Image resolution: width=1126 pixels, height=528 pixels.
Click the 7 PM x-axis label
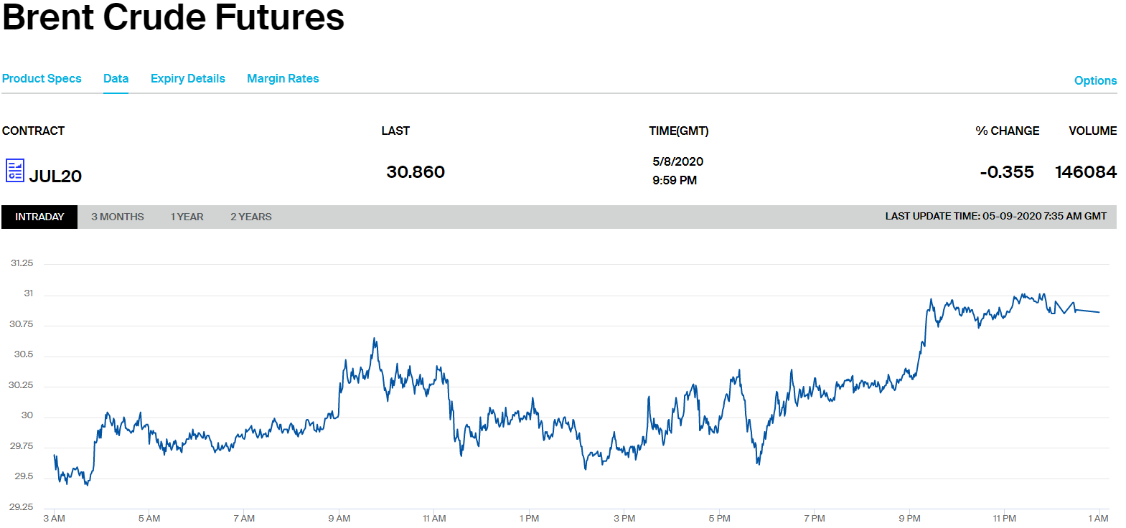[x=815, y=518]
